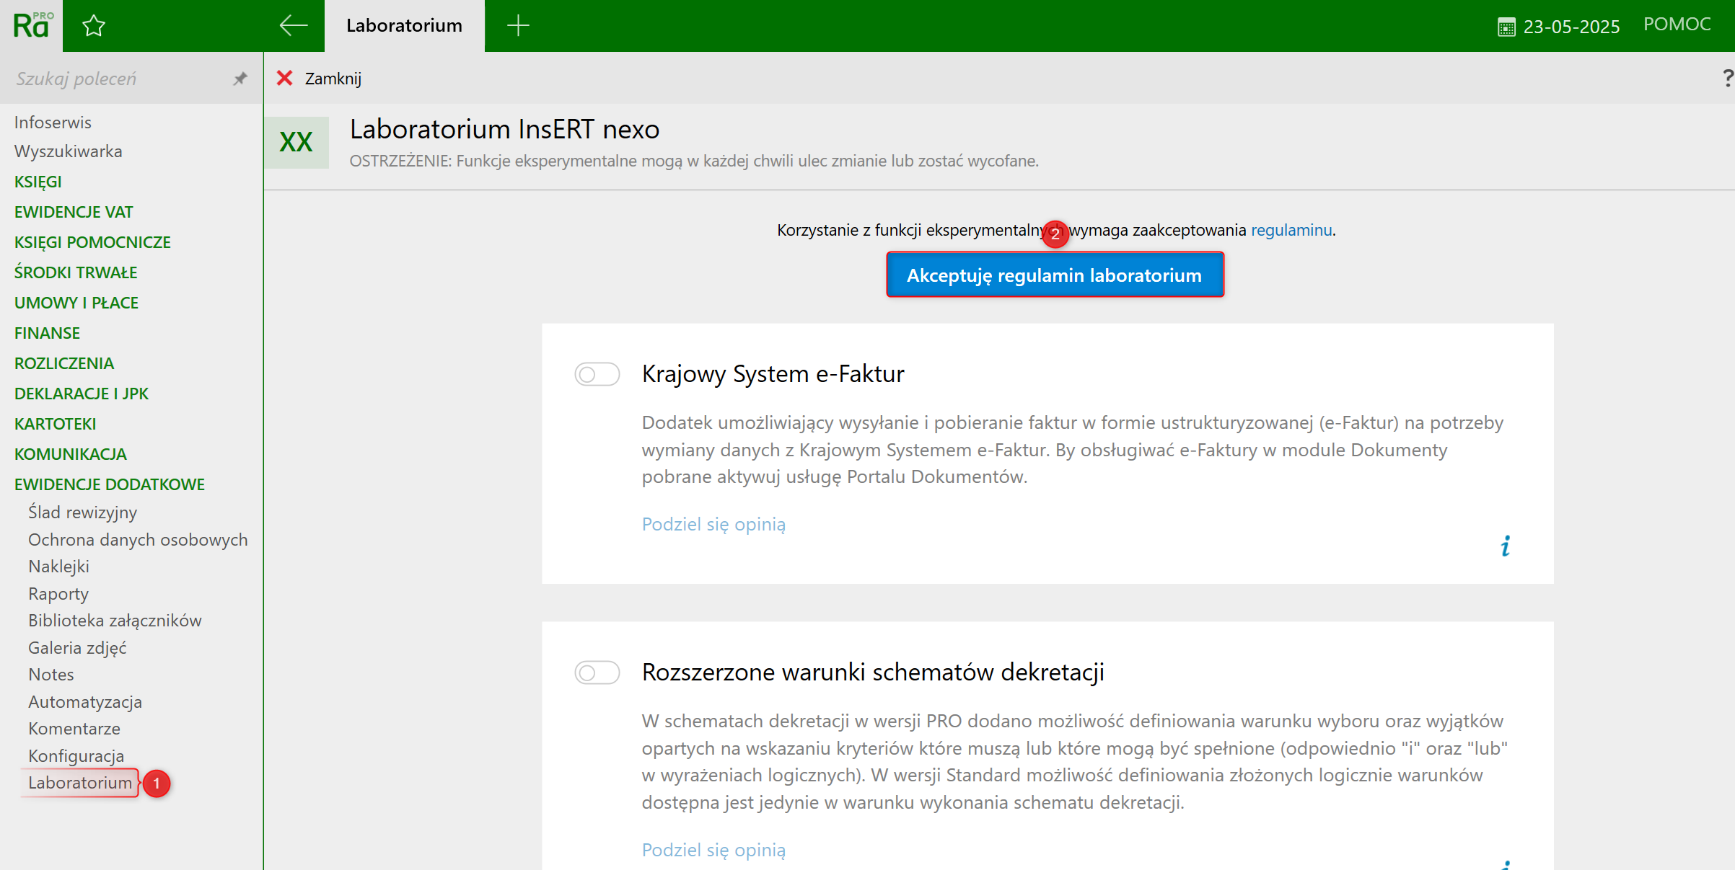The height and width of the screenshot is (870, 1735).
Task: Open the POMOC menu
Action: [x=1677, y=25]
